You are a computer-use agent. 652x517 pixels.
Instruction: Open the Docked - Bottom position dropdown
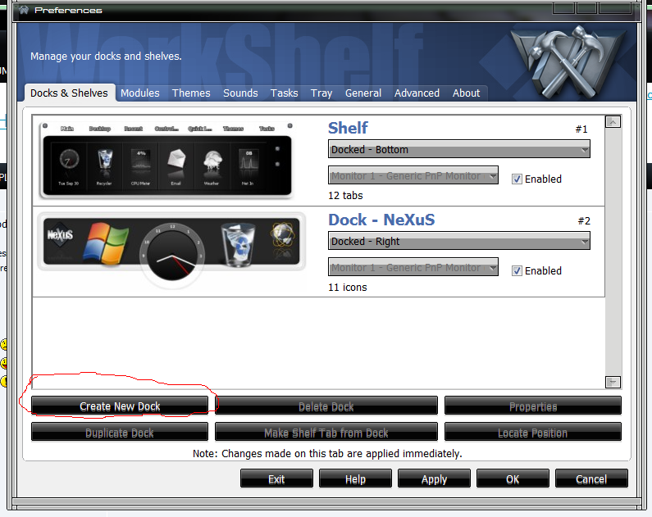pyautogui.click(x=458, y=150)
